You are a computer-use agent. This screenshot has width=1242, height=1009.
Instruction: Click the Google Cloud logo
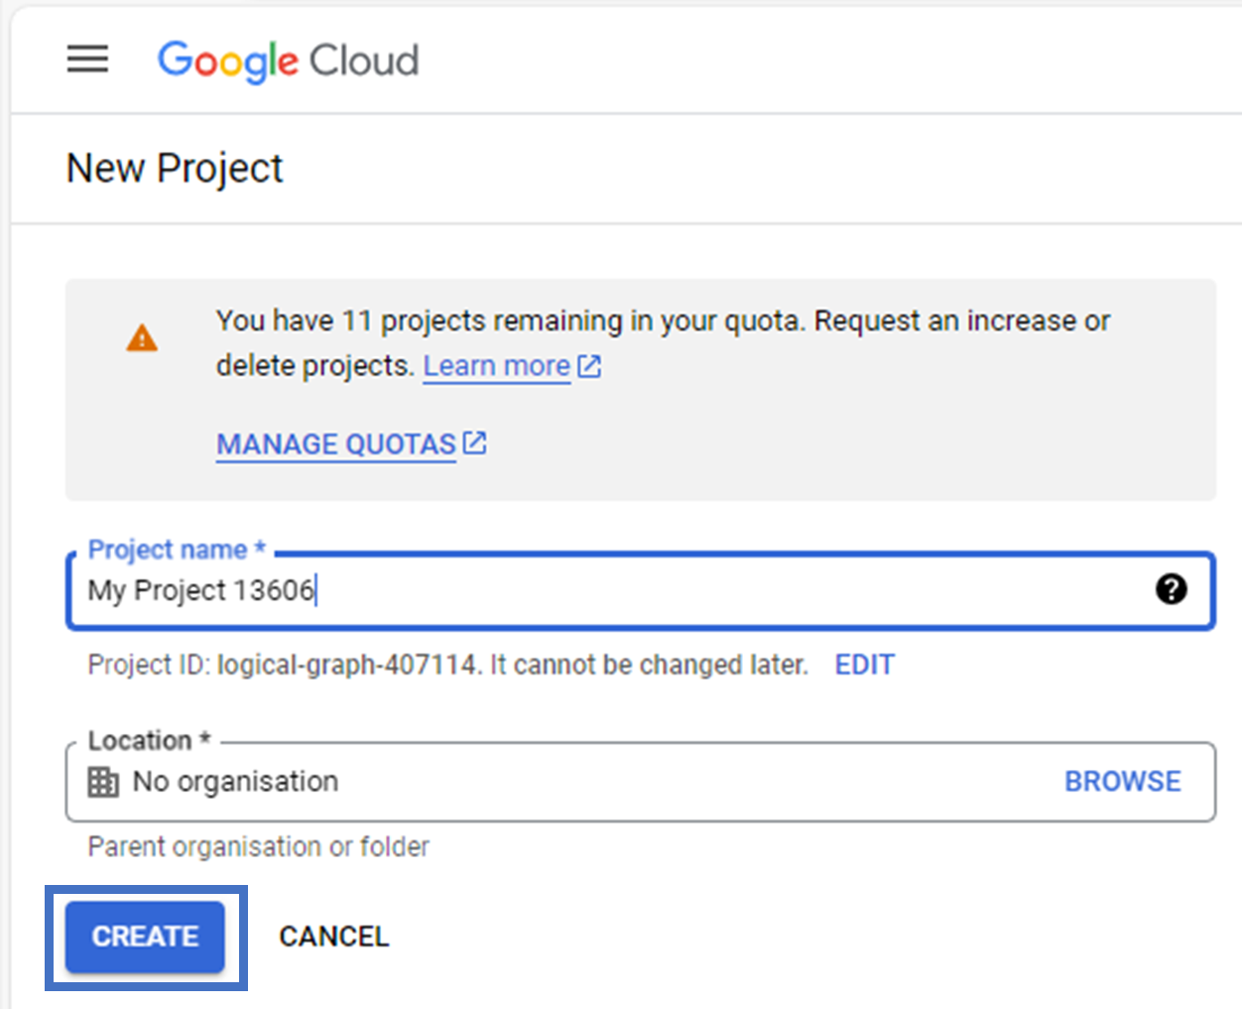[x=288, y=61]
